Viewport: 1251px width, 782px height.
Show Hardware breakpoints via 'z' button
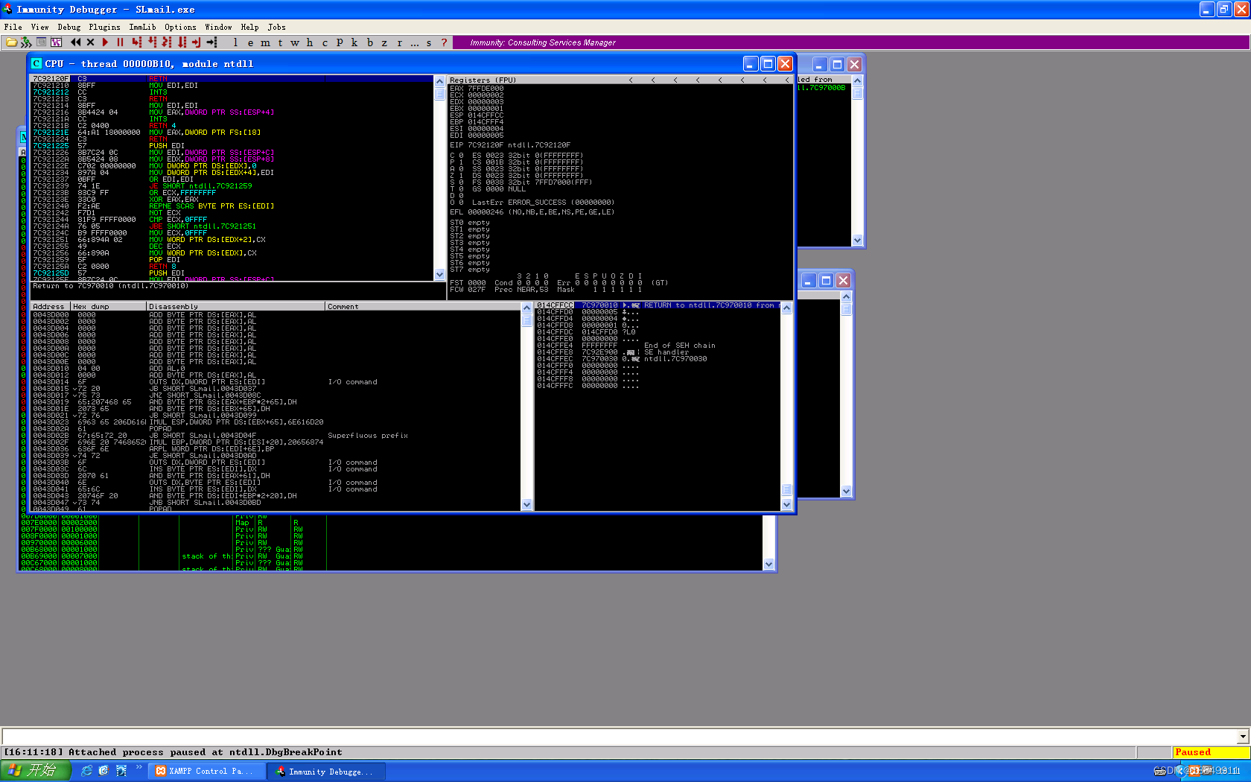[384, 42]
